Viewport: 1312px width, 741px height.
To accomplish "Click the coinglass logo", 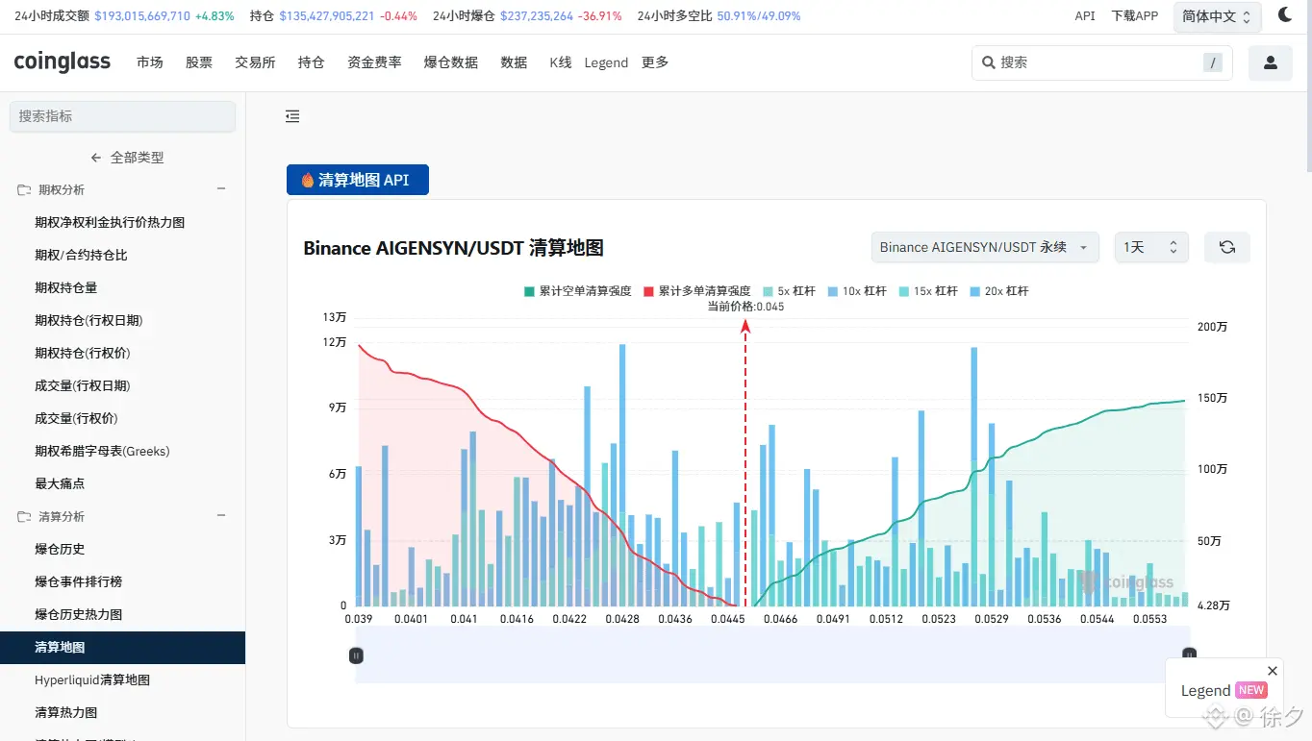I will (63, 62).
